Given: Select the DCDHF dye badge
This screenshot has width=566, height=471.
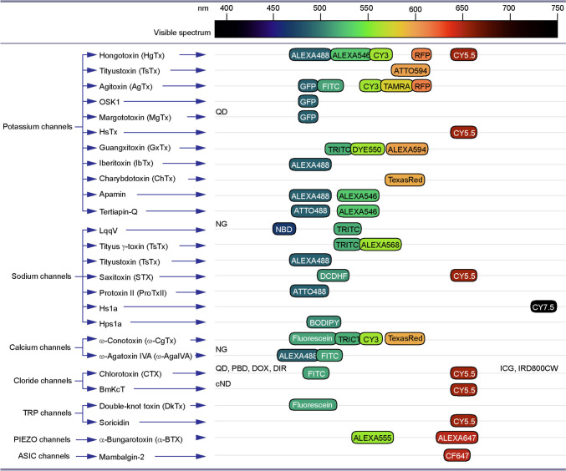Looking at the screenshot, I should coord(334,276).
